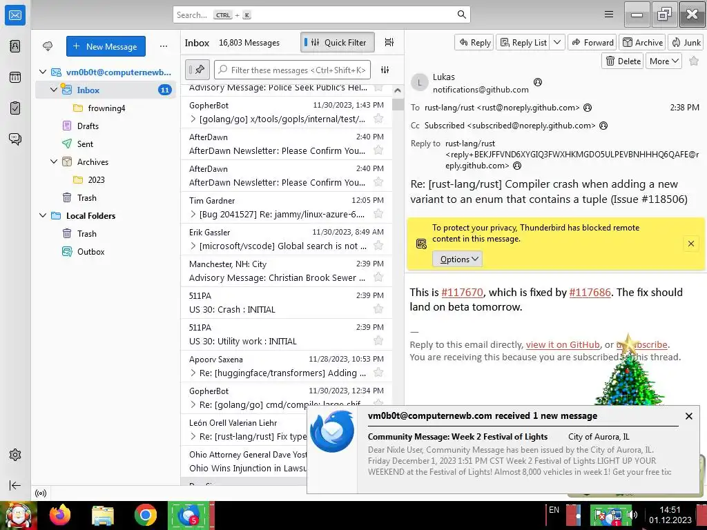The width and height of the screenshot is (707, 530).
Task: Launch Chrome from the taskbar
Action: point(145,515)
